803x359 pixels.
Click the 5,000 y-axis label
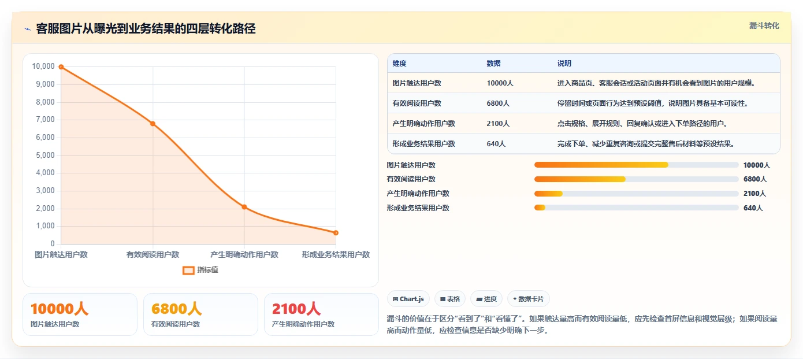[x=45, y=155]
